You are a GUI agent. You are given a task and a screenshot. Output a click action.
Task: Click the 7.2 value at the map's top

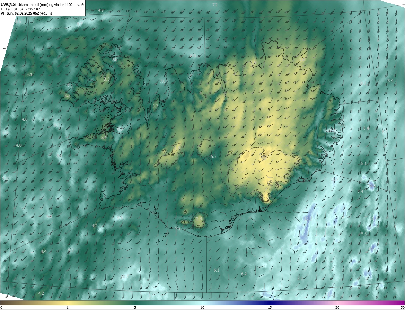point(215,5)
